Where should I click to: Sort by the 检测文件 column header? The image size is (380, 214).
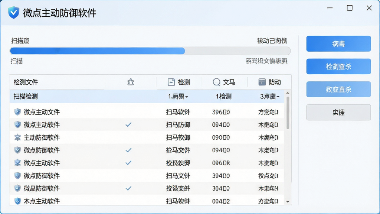26,82
